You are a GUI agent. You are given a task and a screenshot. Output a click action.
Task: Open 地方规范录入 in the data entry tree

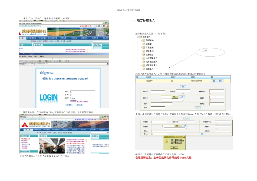(151, 62)
